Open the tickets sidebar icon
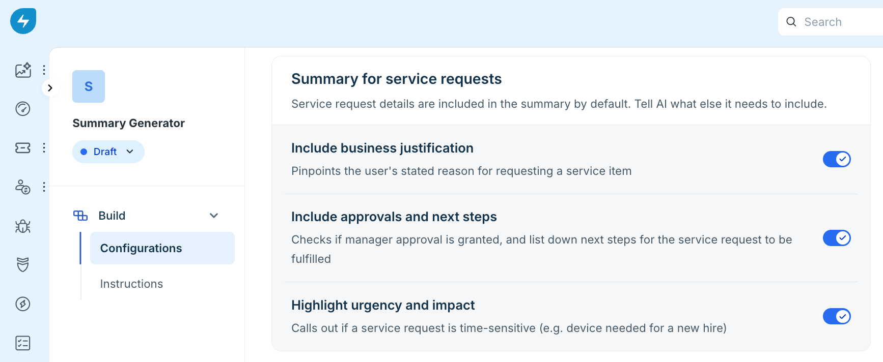This screenshot has height=362, width=883. 23,148
